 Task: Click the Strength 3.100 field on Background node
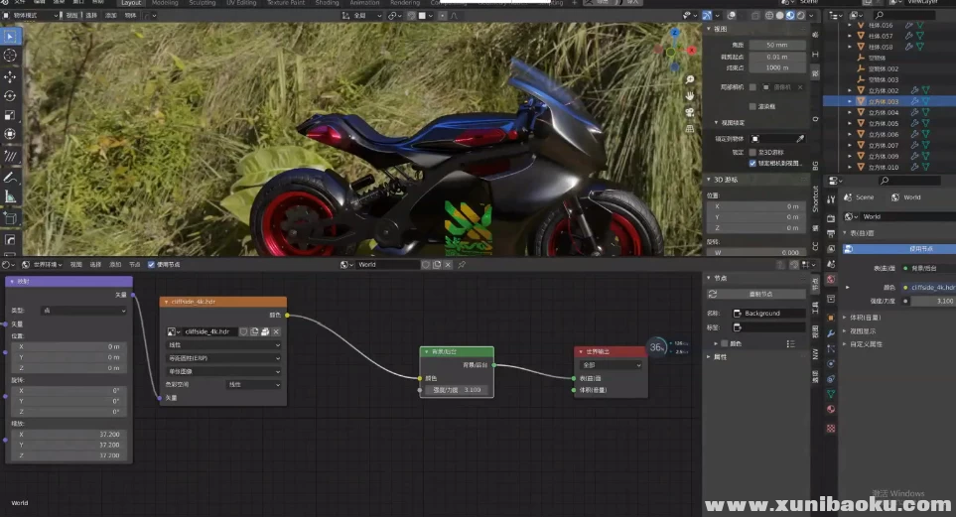tap(456, 390)
